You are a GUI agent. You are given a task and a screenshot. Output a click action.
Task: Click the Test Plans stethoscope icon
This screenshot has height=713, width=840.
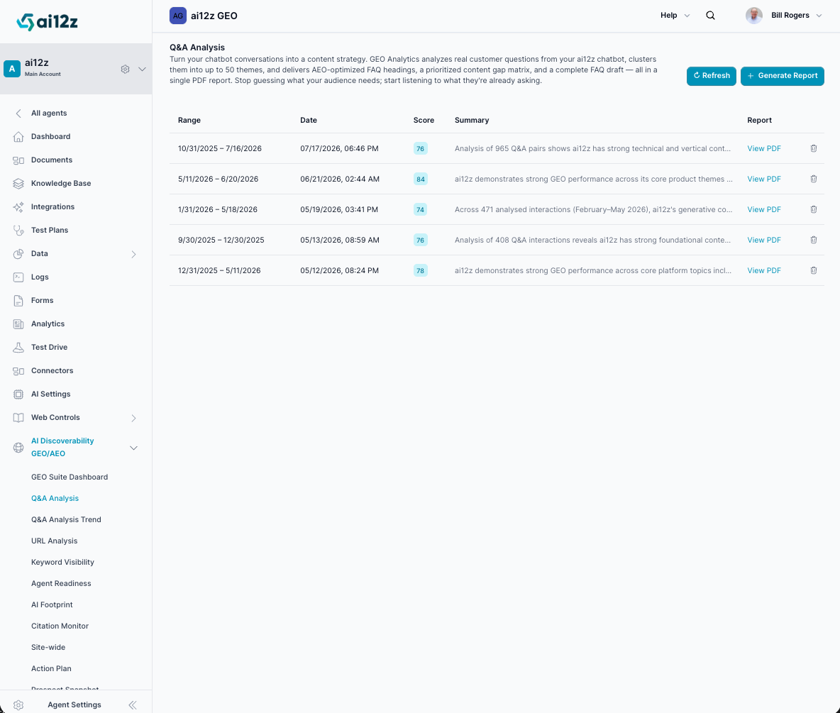click(18, 231)
